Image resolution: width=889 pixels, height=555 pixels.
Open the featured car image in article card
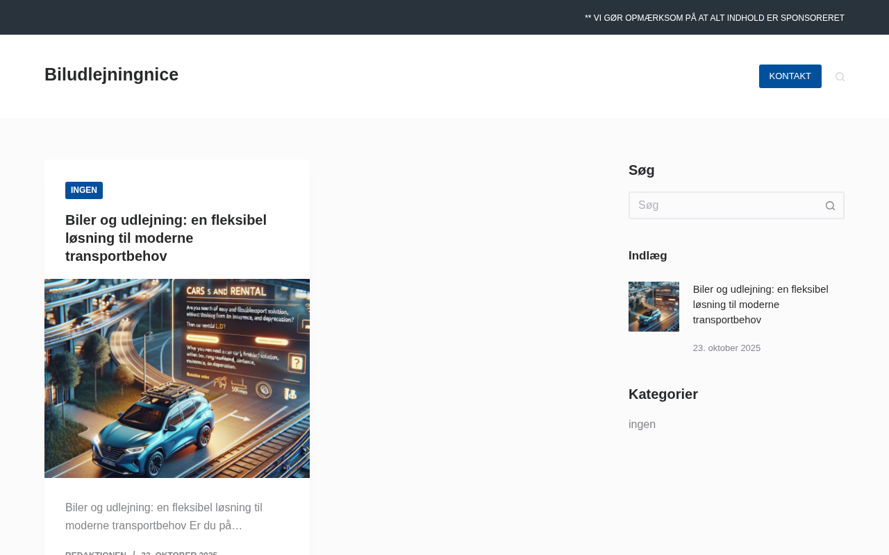(x=177, y=378)
